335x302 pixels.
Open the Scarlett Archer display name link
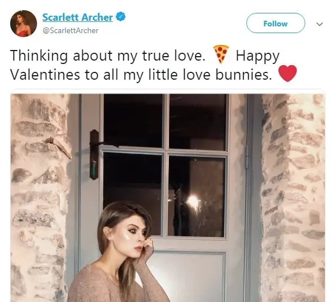click(x=77, y=17)
